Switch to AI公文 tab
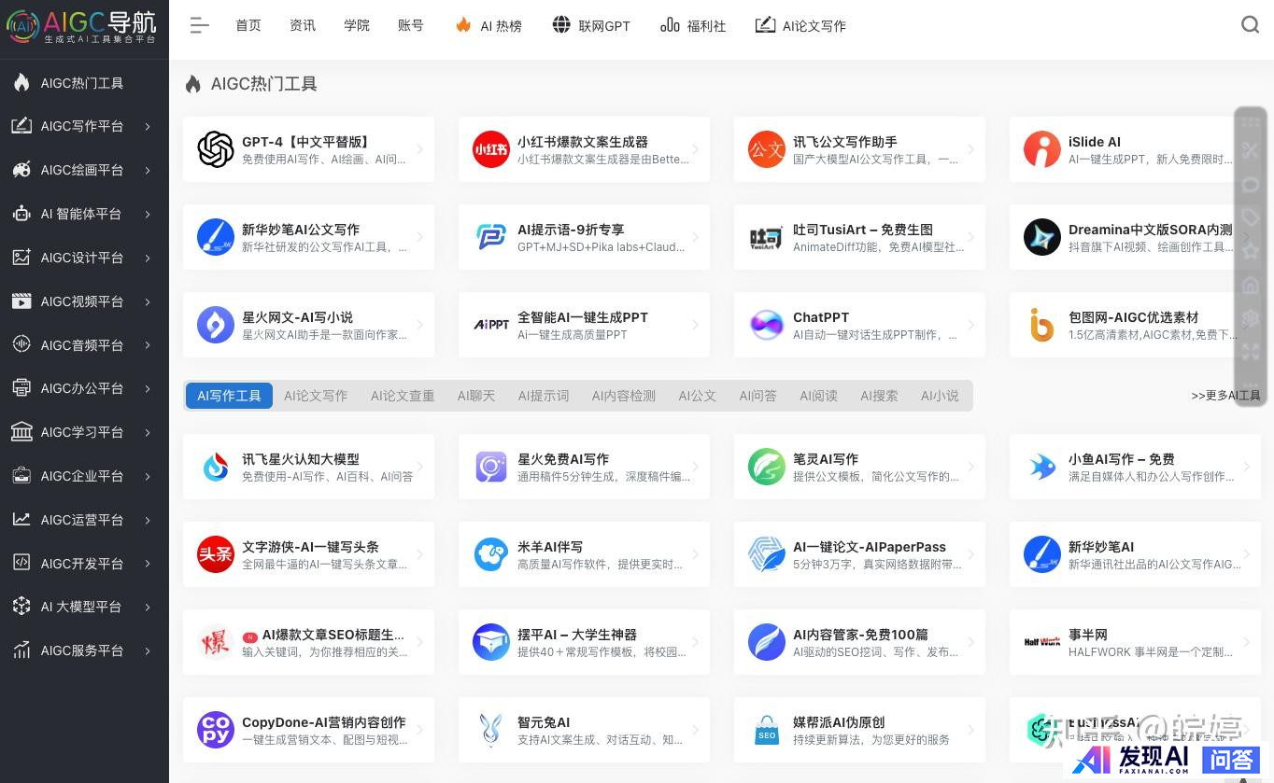This screenshot has width=1274, height=783. 698,396
